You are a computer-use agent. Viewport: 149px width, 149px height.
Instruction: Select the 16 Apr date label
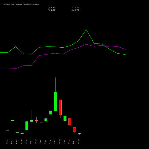click(50, 142)
